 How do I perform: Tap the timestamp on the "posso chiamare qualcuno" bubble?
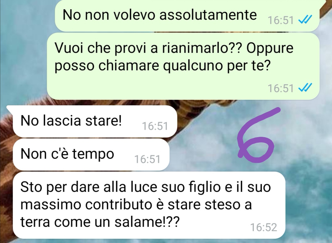(281, 88)
